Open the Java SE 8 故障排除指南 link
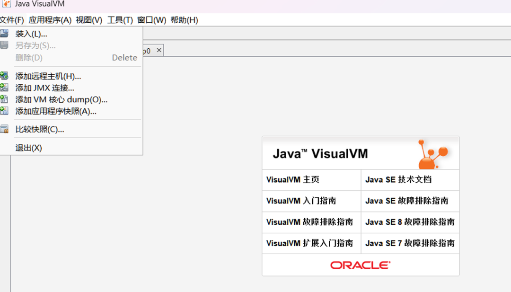The image size is (511, 292). tap(410, 222)
